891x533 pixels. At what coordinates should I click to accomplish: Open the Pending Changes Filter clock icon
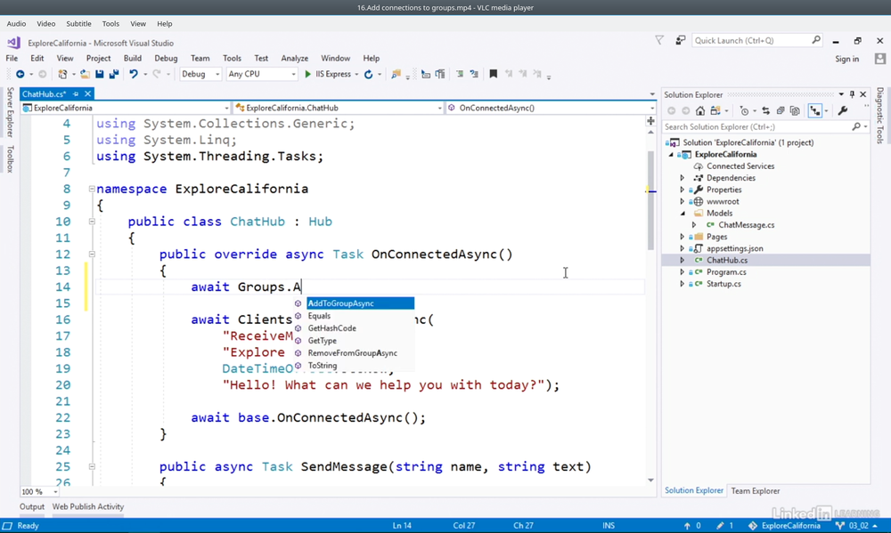click(x=744, y=111)
